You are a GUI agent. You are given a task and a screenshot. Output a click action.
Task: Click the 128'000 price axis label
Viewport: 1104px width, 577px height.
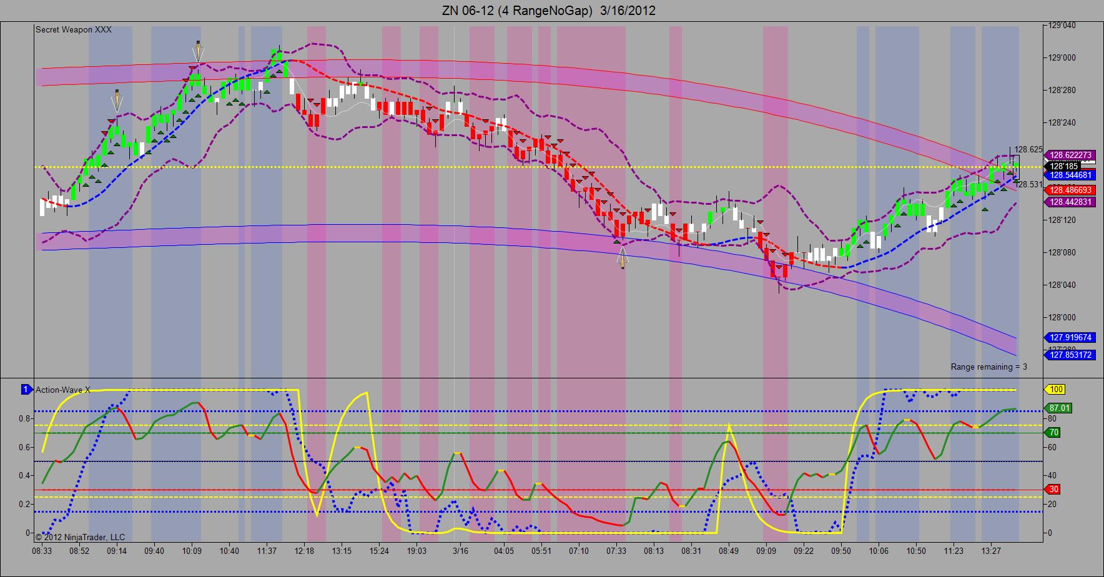point(1062,318)
